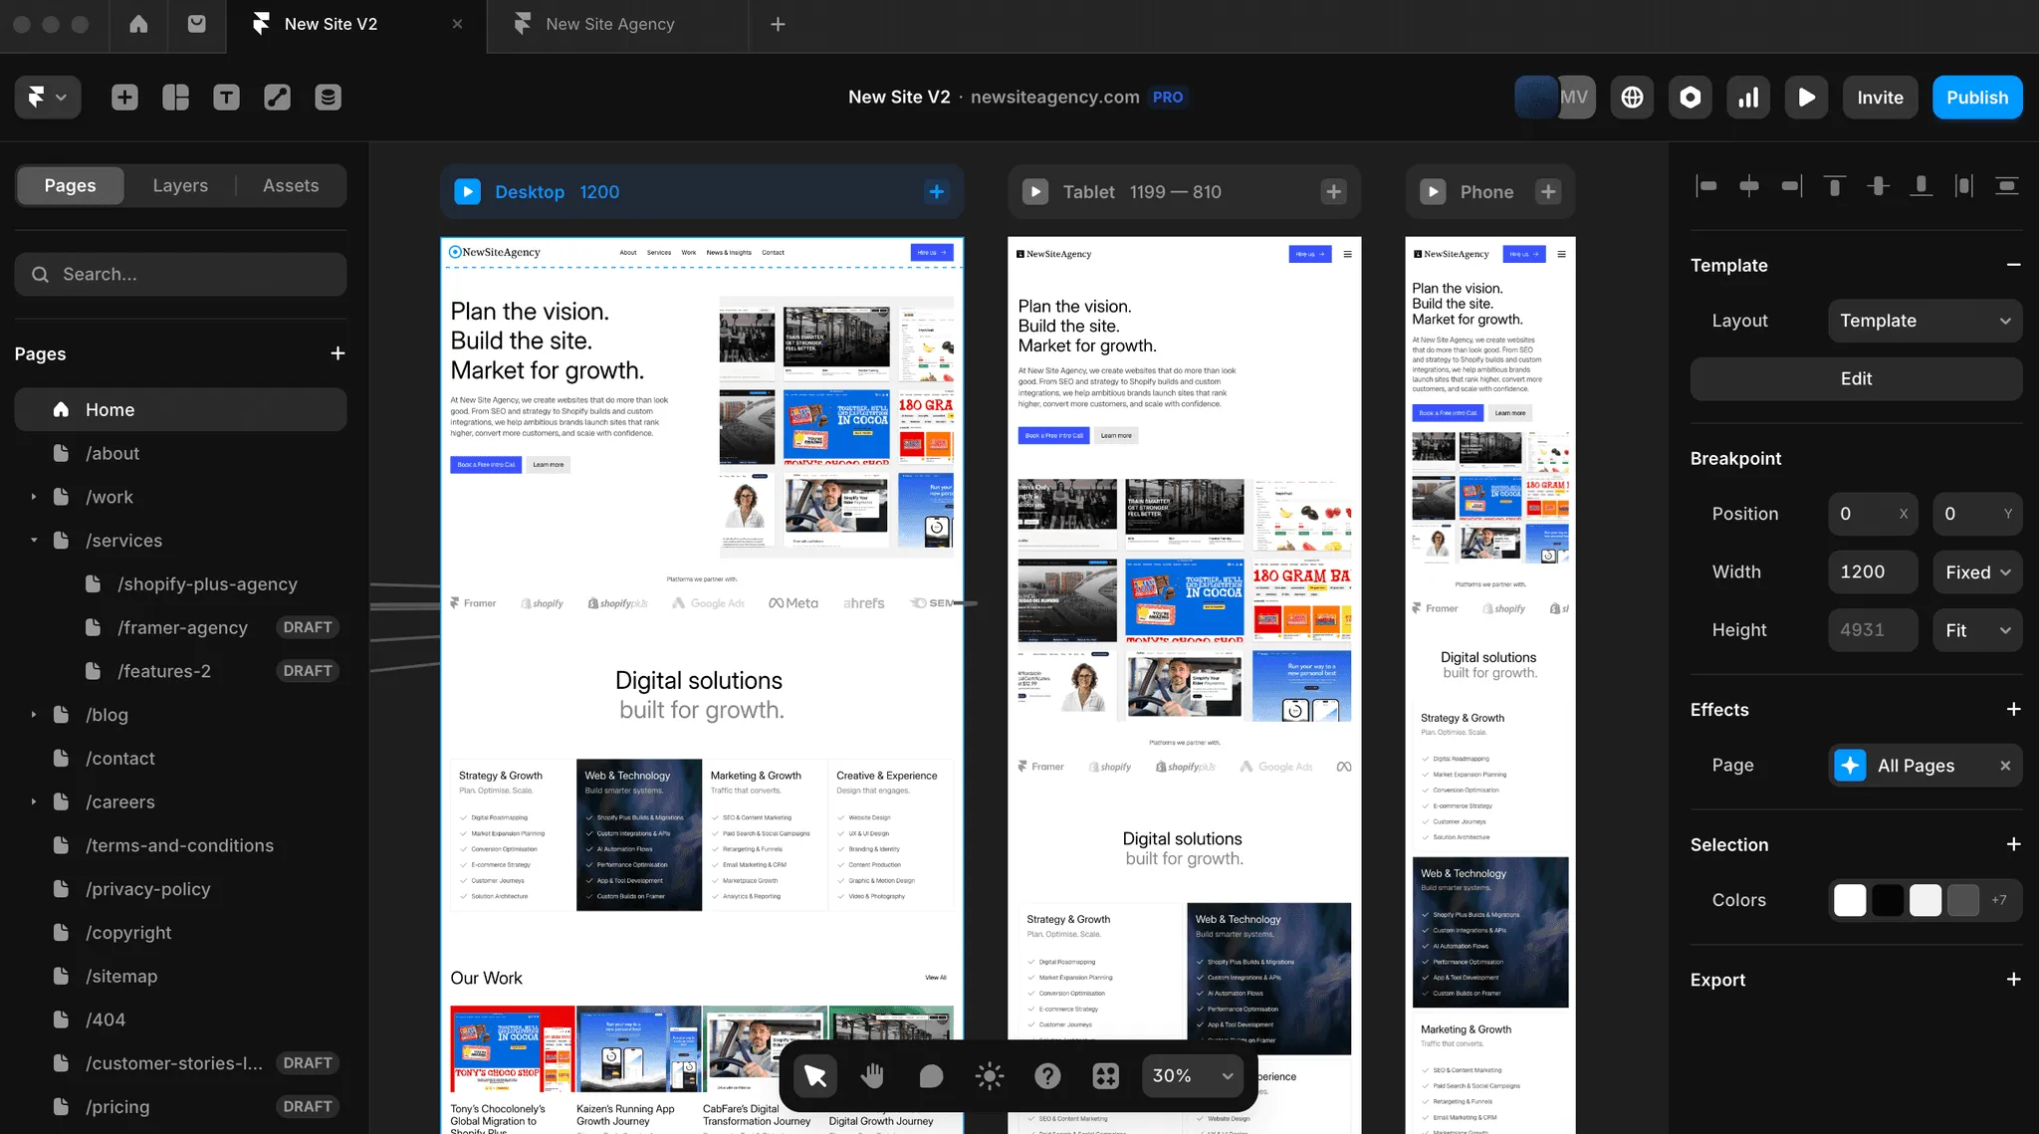Add a new tab with plus icon

tap(778, 24)
